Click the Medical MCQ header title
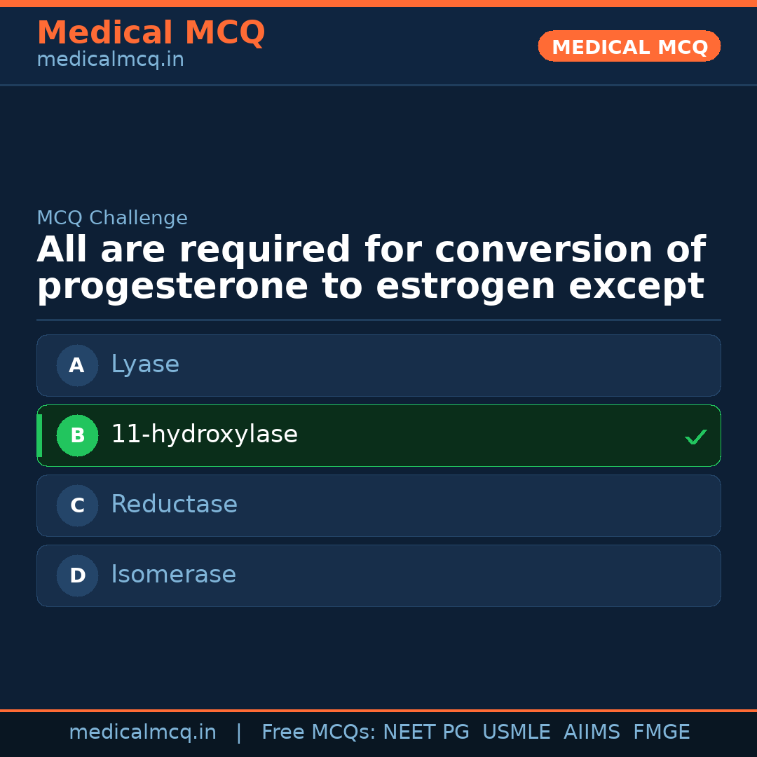 coord(151,33)
